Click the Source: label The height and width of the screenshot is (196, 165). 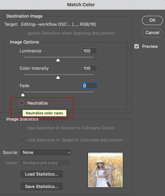(x=10, y=152)
